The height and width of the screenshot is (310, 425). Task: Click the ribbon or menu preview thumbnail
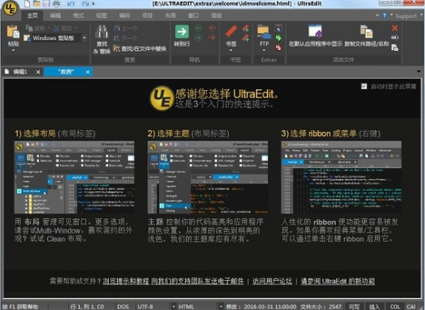341,178
